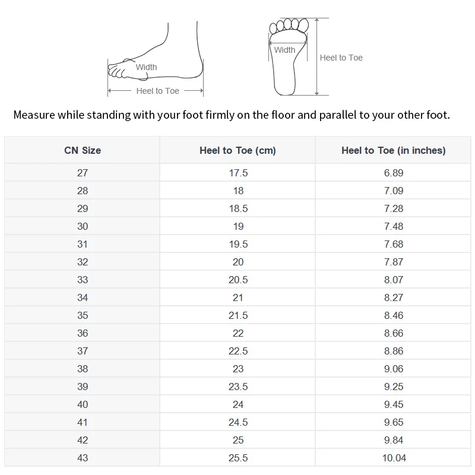Screen dimensions: 475x475
Task: Click the 17.5 cm cell
Action: point(237,173)
